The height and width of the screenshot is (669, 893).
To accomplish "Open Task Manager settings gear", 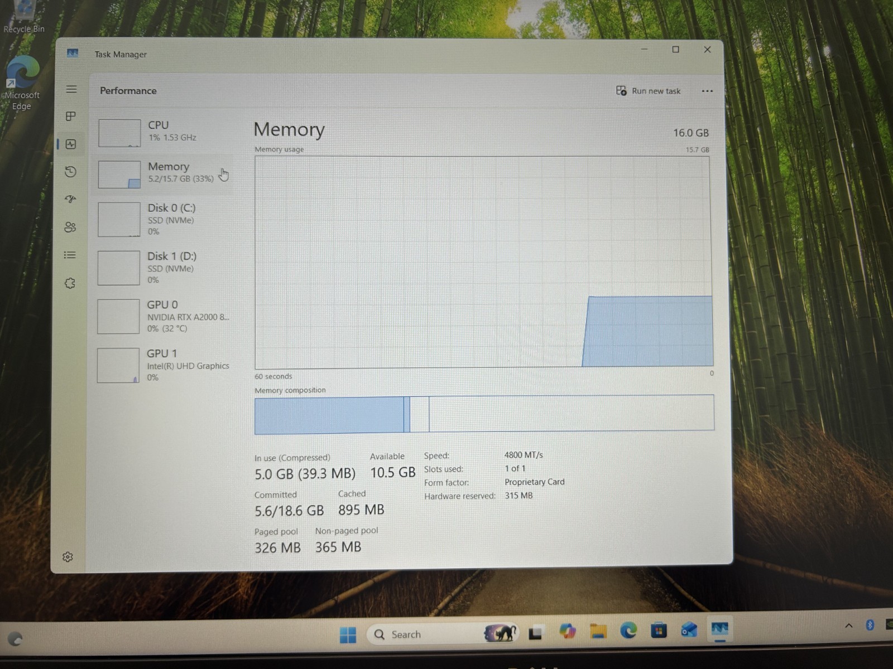I will pyautogui.click(x=68, y=557).
